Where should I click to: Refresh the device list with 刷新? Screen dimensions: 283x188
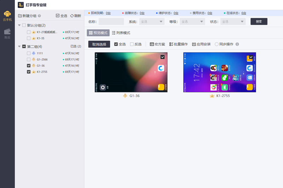(x=76, y=16)
